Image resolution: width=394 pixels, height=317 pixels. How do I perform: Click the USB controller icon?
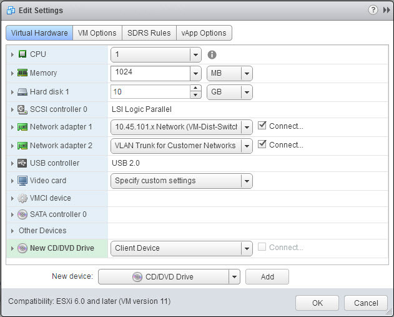pyautogui.click(x=22, y=163)
